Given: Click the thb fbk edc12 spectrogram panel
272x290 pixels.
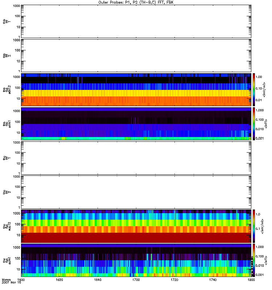Looking at the screenshot, I should [x=136, y=90].
